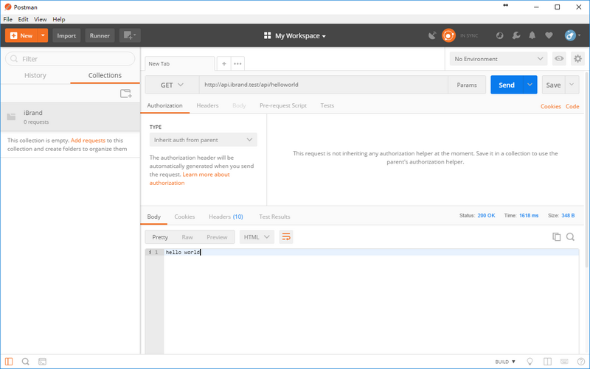Open the Edit menu
This screenshot has height=369, width=590.
pyautogui.click(x=24, y=19)
